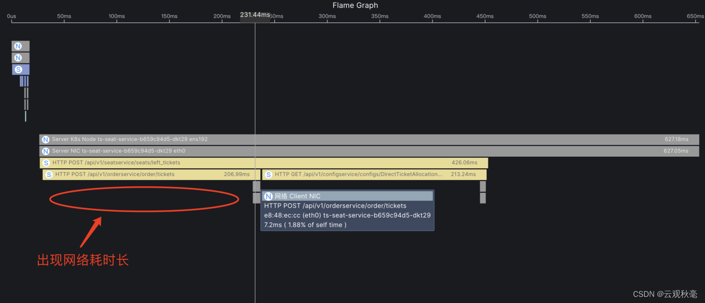Click the 450ms tick on time axis

[x=485, y=16]
